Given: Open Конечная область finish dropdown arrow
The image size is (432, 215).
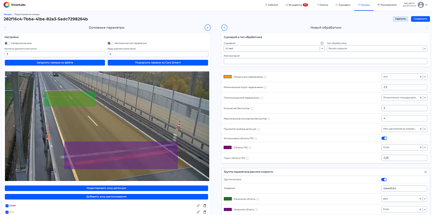Looking at the screenshot, I should coord(425,209).
